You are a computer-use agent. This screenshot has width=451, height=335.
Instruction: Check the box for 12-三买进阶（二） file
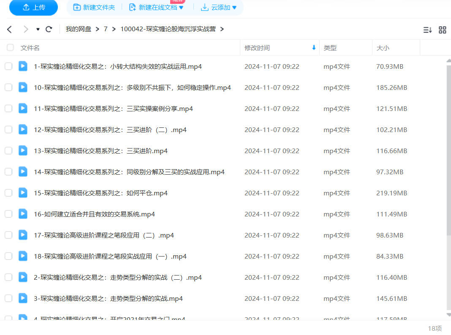[x=8, y=130]
